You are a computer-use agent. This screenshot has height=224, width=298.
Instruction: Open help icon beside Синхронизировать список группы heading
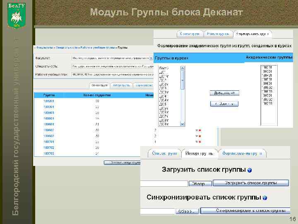[x=265, y=198]
